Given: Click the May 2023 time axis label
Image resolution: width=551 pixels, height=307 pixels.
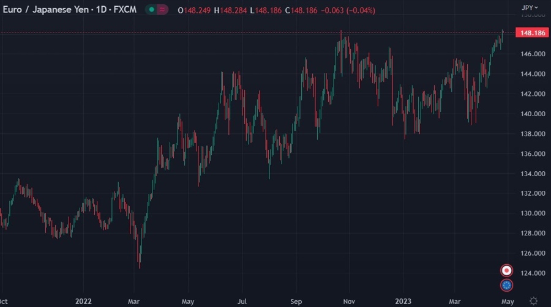Looking at the screenshot, I should pyautogui.click(x=508, y=301).
